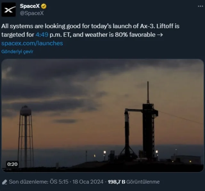The image size is (205, 191).
Task: Click the gold verified badge beside SpaceX
Action: pos(44,6)
